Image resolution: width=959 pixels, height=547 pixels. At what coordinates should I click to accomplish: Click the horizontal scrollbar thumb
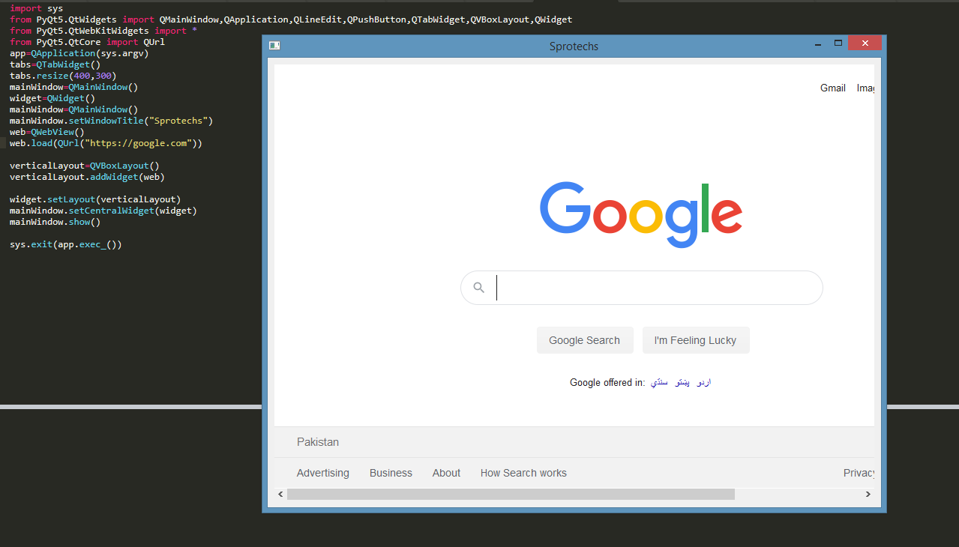click(x=511, y=494)
